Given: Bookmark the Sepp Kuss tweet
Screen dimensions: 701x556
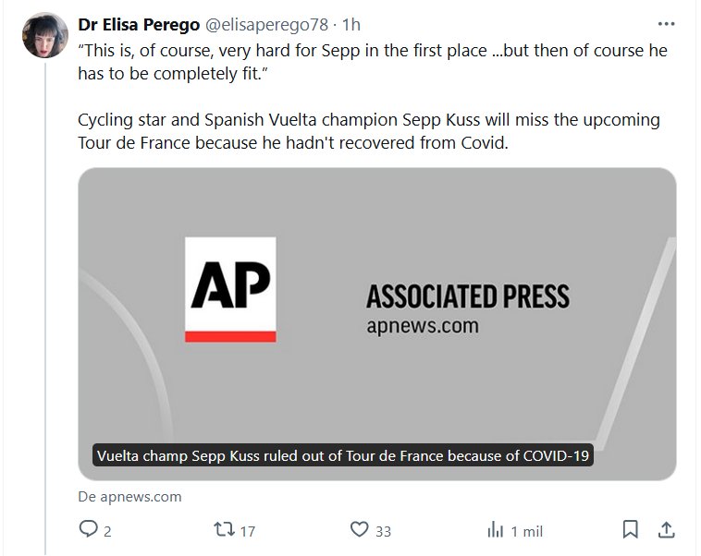Looking at the screenshot, I should [631, 530].
